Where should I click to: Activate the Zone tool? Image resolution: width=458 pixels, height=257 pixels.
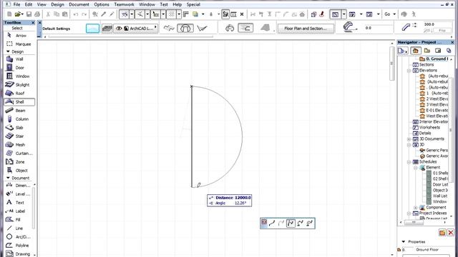click(x=19, y=162)
